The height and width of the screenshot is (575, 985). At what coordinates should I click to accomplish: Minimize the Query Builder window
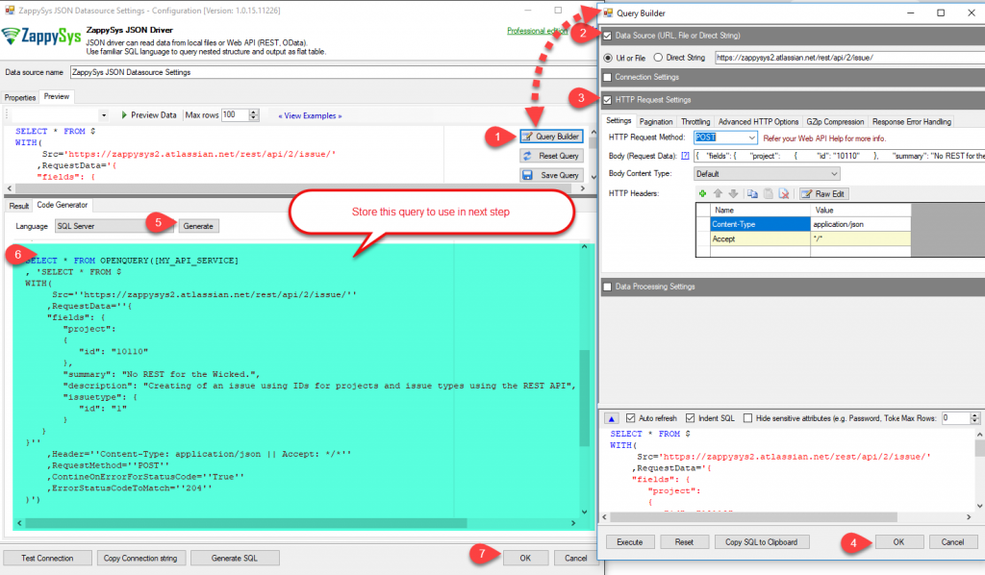[x=912, y=13]
